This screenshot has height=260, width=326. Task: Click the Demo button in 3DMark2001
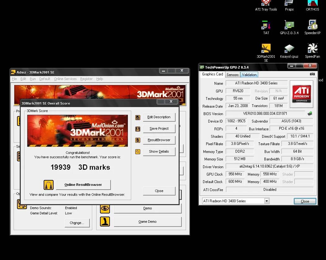coord(148,208)
